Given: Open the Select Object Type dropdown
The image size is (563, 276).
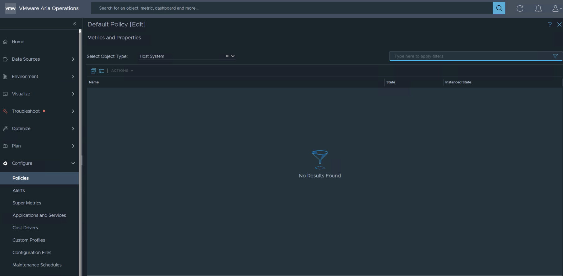Looking at the screenshot, I should 233,56.
